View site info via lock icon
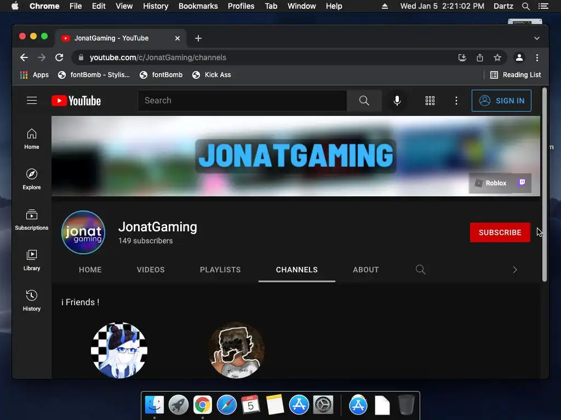 click(x=81, y=57)
